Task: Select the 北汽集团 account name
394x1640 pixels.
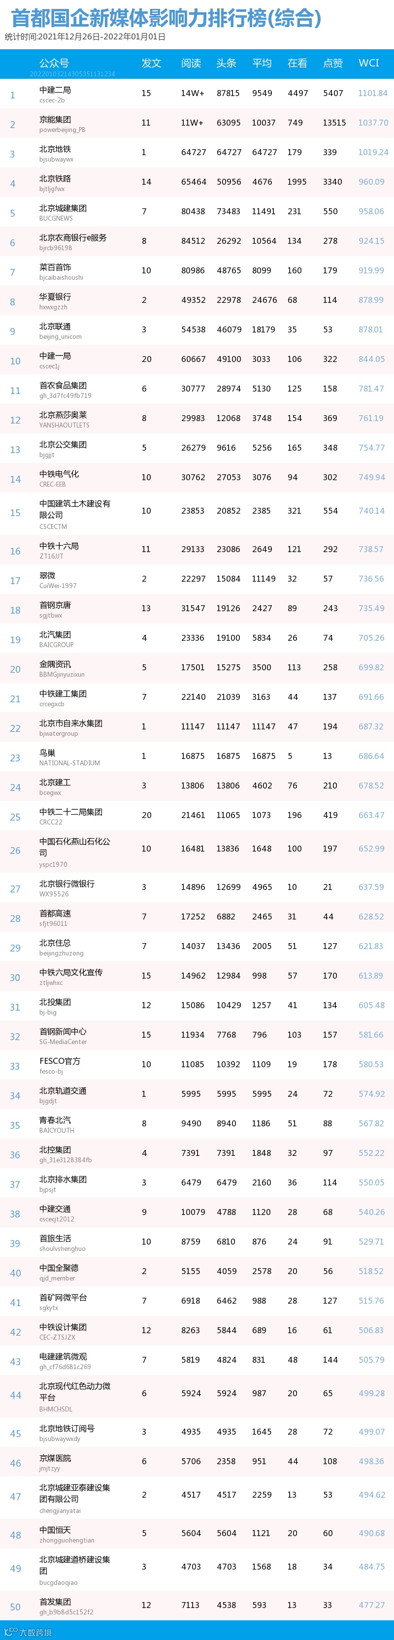Action: click(55, 634)
